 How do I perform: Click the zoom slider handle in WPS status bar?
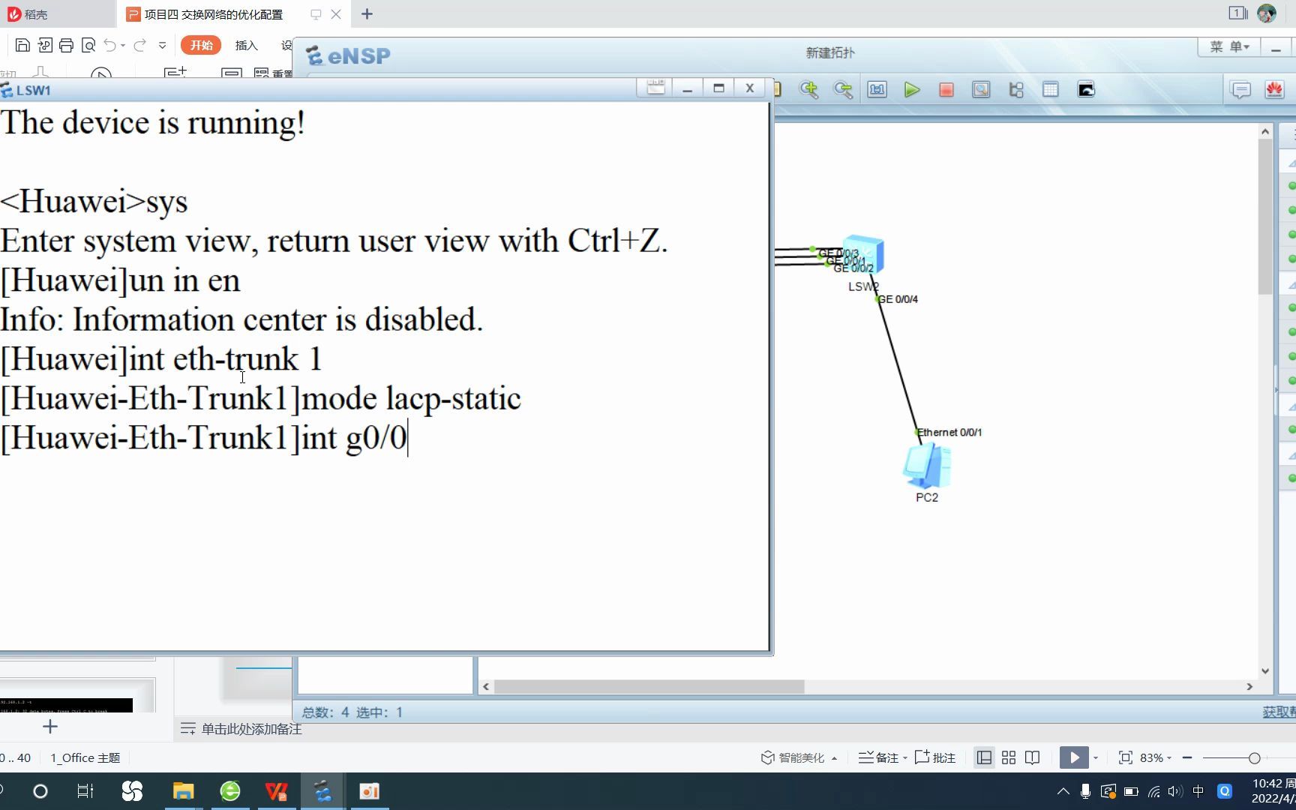click(1254, 758)
